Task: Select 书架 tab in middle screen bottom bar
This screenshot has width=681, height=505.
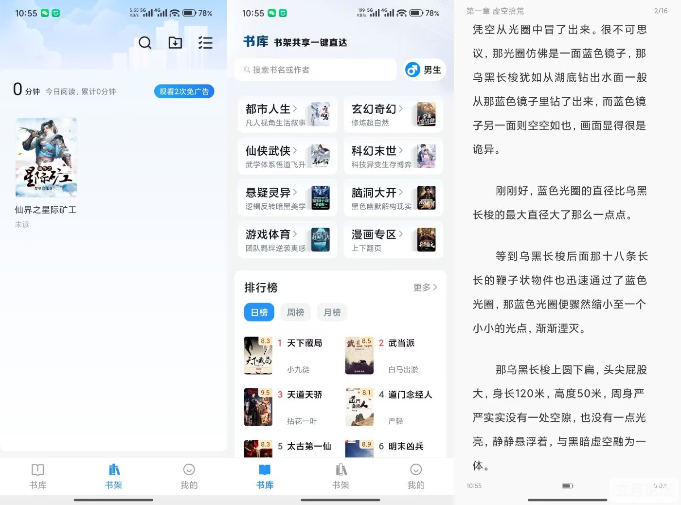Action: 341,476
